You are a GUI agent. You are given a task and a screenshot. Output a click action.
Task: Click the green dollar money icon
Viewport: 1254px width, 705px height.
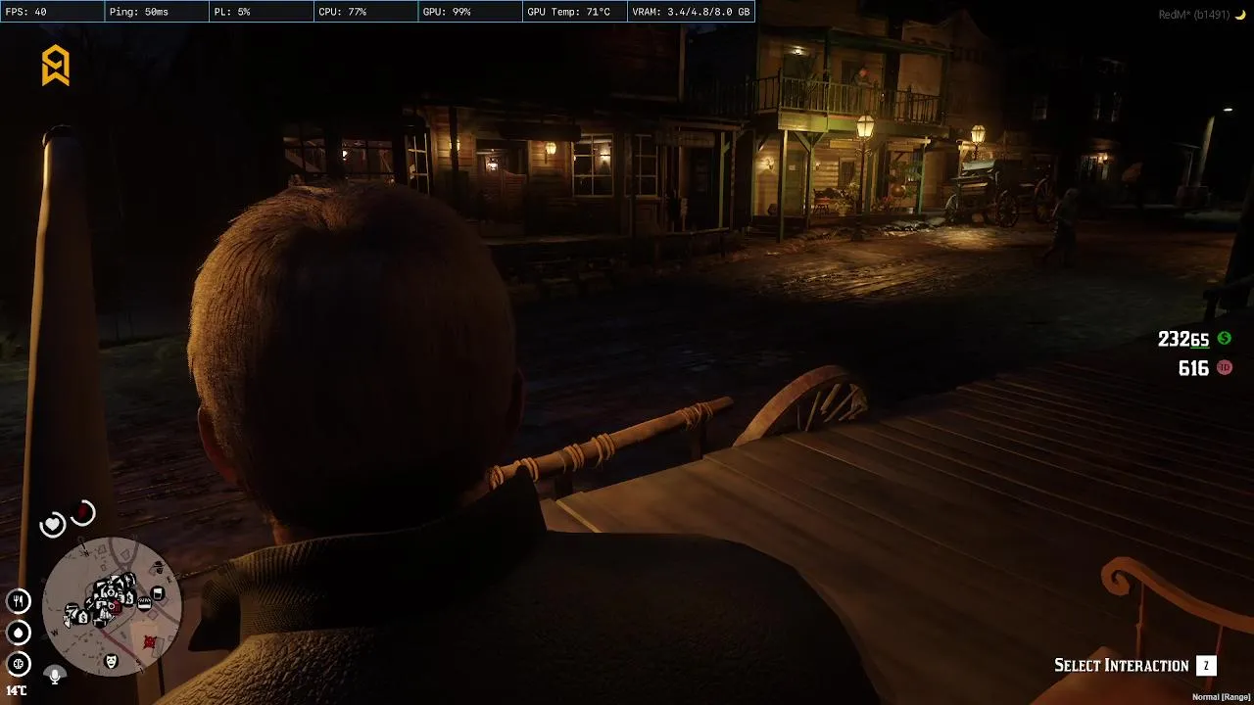(x=1225, y=338)
